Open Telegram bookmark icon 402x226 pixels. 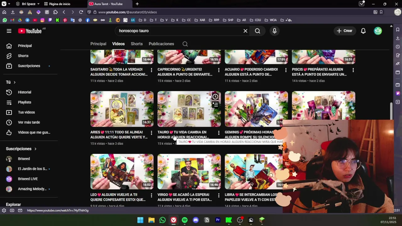pos(27,20)
